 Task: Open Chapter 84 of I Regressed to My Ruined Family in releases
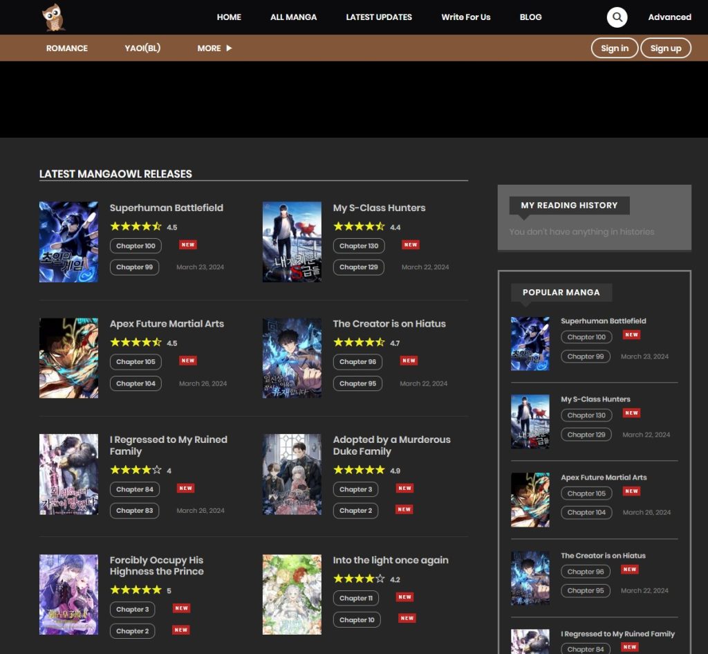coord(135,489)
